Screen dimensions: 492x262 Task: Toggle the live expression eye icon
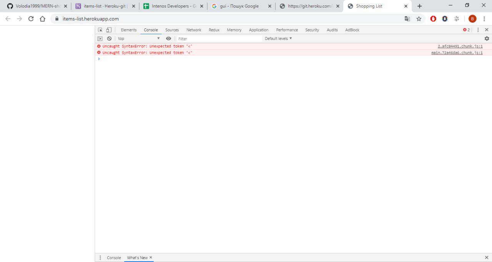(x=168, y=38)
